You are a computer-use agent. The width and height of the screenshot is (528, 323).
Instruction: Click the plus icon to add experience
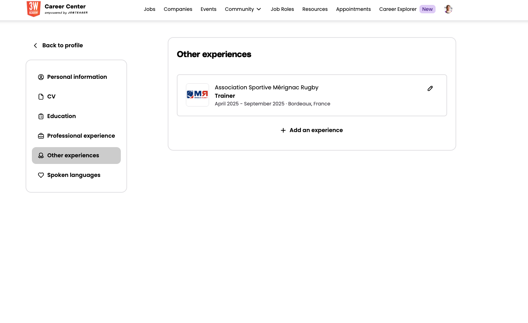pos(283,130)
